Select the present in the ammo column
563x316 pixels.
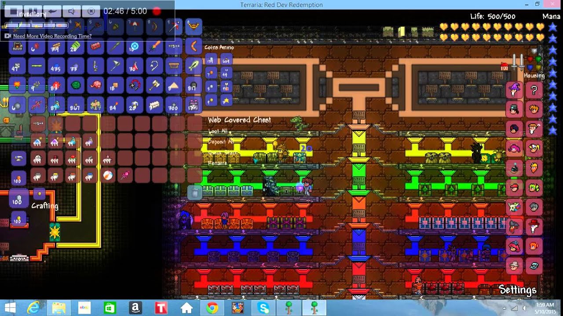coord(226,87)
